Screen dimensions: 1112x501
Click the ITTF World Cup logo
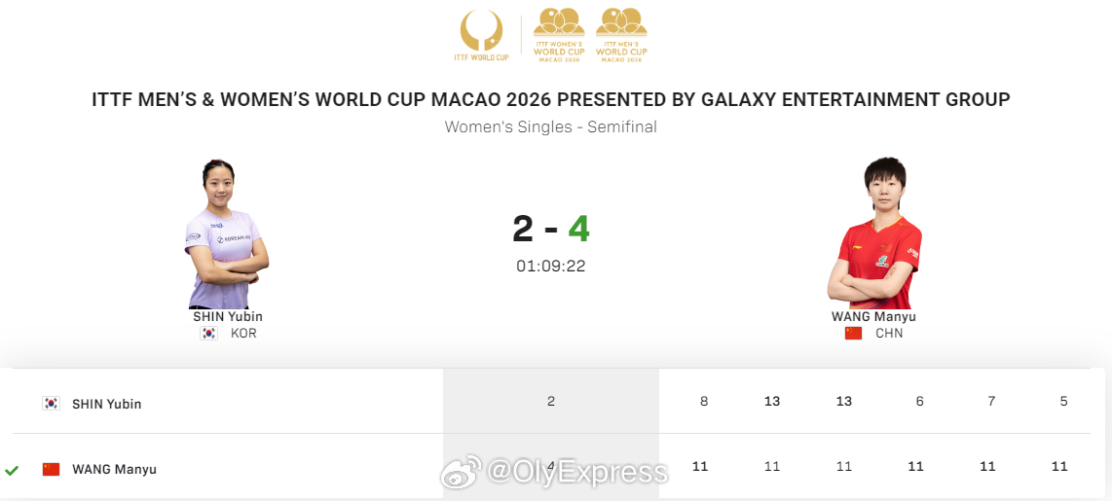pos(481,35)
